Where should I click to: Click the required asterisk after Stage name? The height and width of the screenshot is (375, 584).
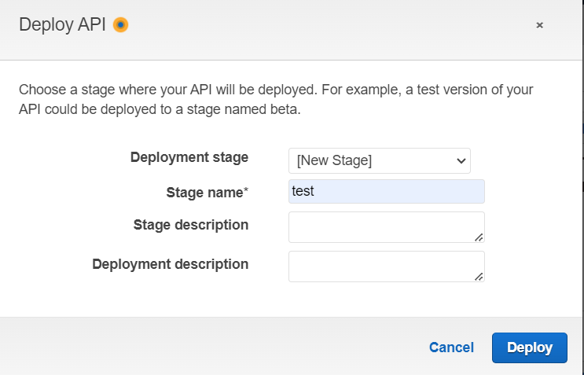(246, 191)
